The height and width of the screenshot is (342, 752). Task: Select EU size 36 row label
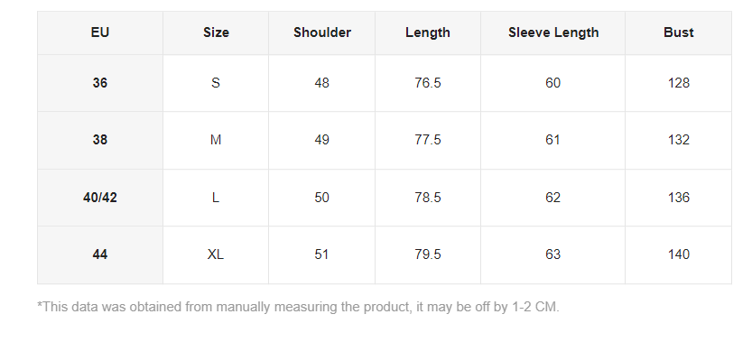tap(99, 83)
